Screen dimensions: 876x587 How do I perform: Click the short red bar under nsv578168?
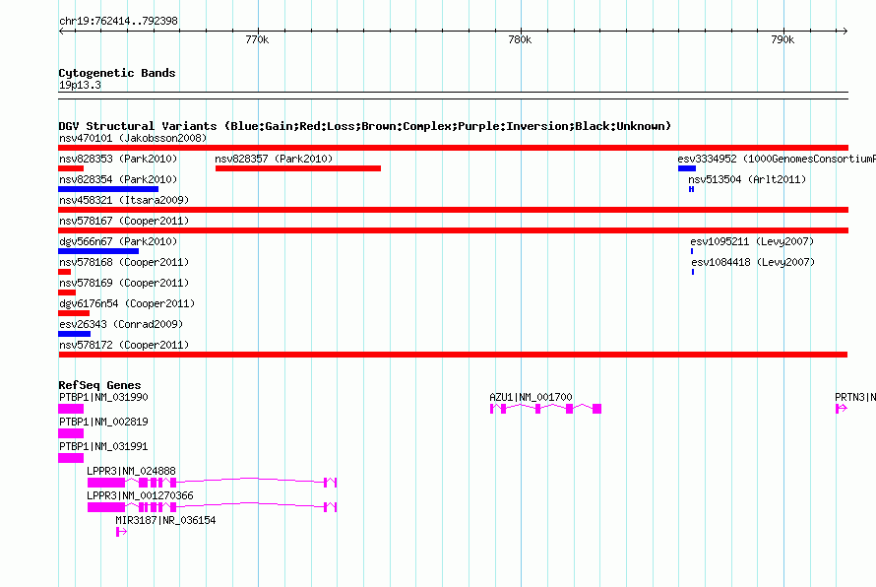tap(65, 272)
